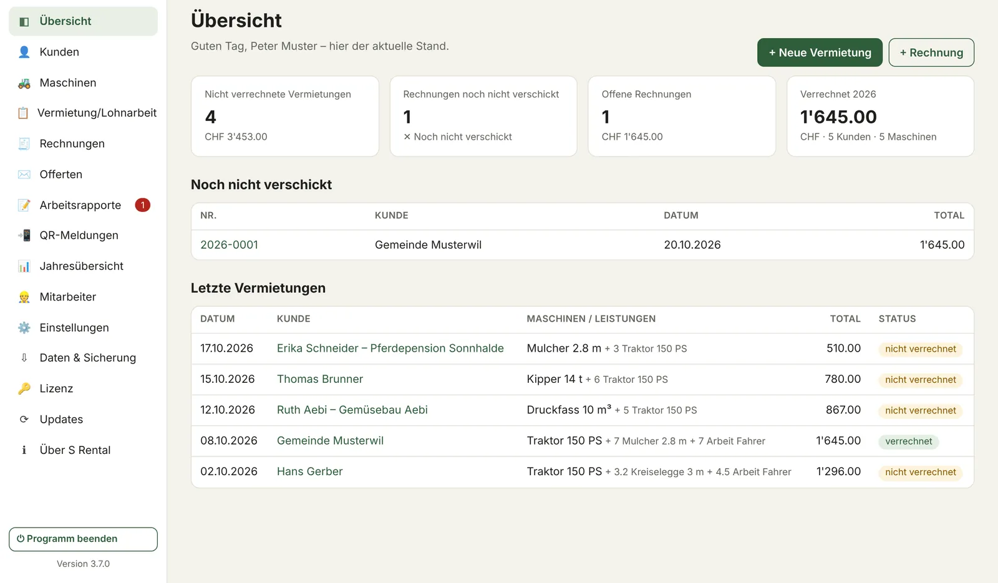The height and width of the screenshot is (583, 998).
Task: Click the Jahresübersicht bar chart icon
Action: tap(24, 266)
